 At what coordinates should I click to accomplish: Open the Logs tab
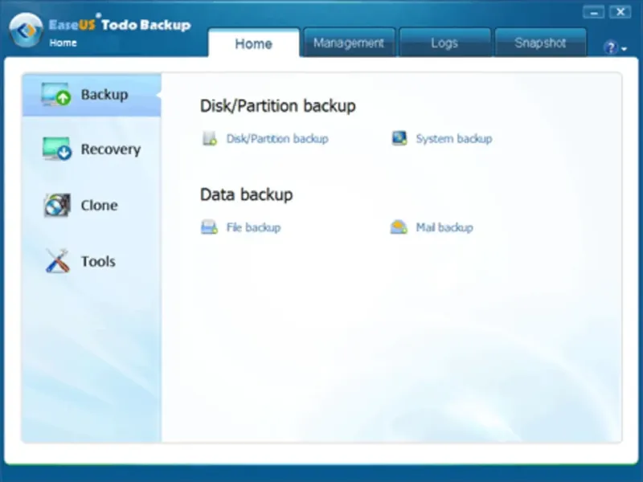point(445,43)
